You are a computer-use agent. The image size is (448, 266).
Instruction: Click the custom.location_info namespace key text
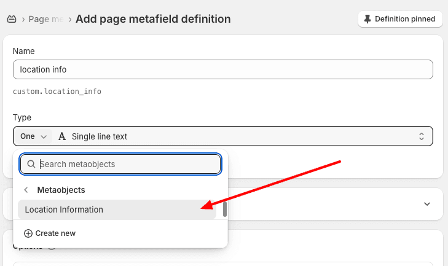tap(57, 92)
